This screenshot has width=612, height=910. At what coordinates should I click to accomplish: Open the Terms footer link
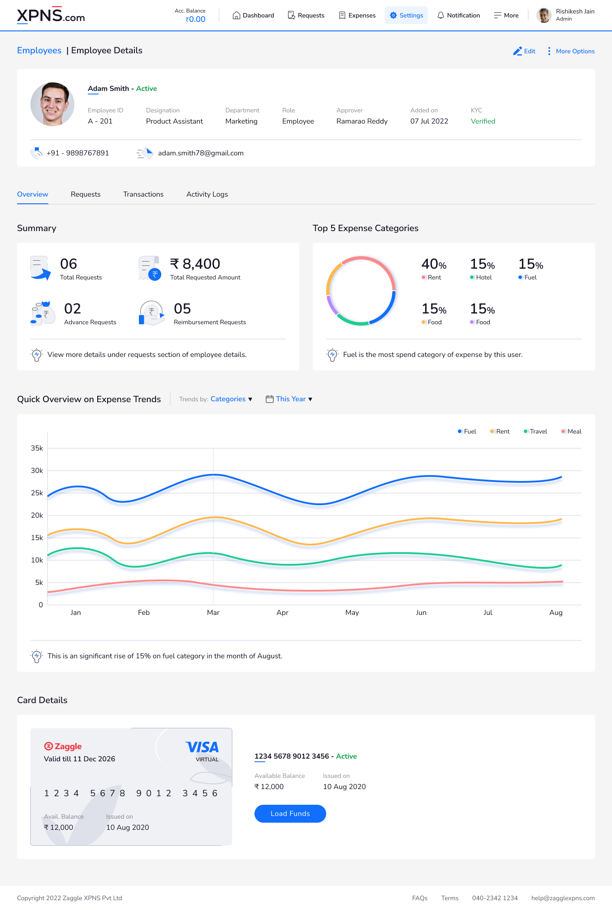coord(450,898)
